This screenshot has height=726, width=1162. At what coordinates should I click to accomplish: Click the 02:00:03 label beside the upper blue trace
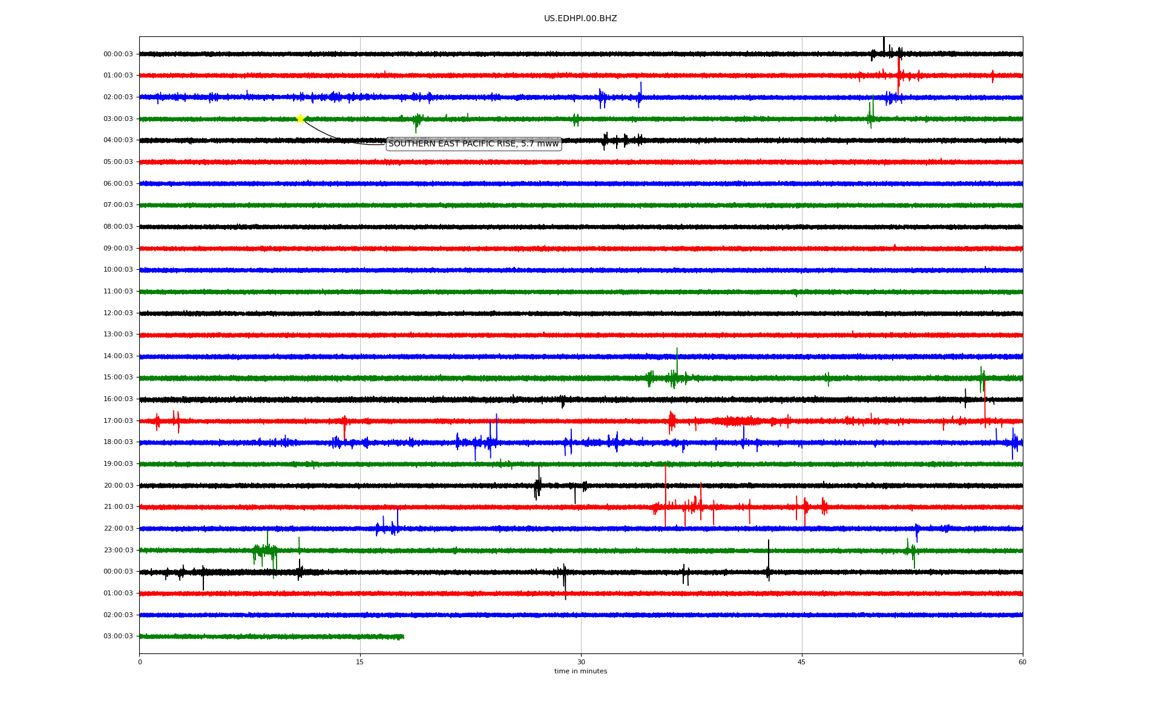tap(118, 97)
